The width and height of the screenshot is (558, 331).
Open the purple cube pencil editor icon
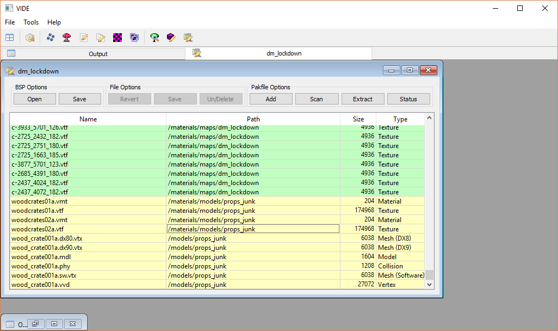pos(171,38)
